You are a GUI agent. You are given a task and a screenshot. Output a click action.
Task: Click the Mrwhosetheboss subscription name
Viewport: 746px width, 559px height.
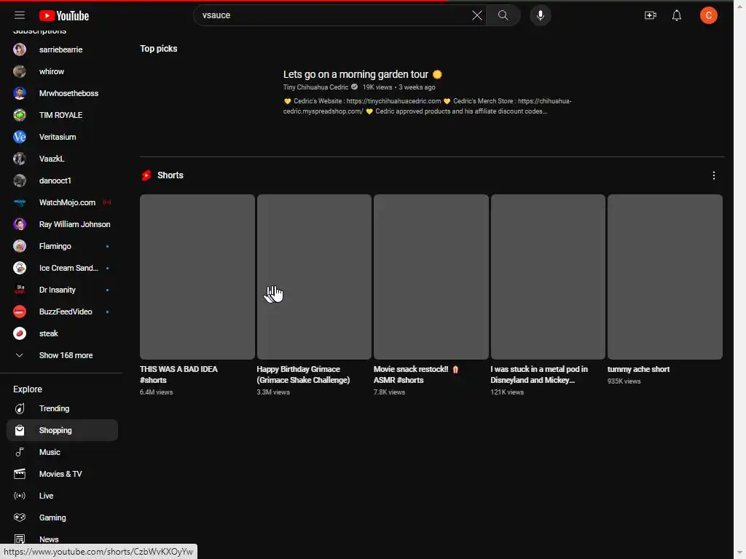(68, 93)
